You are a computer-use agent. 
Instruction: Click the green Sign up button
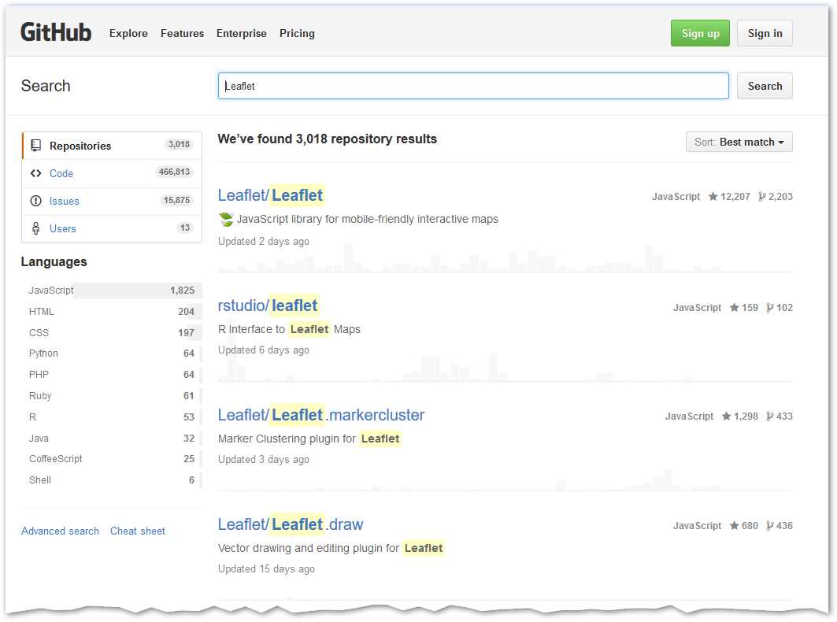(700, 33)
